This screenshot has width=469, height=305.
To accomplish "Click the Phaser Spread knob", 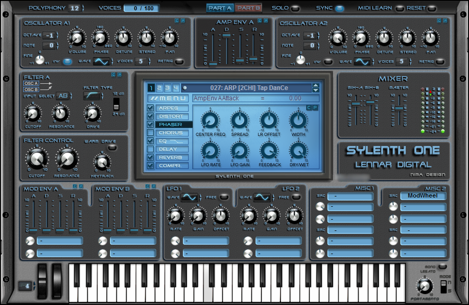I will (240, 120).
